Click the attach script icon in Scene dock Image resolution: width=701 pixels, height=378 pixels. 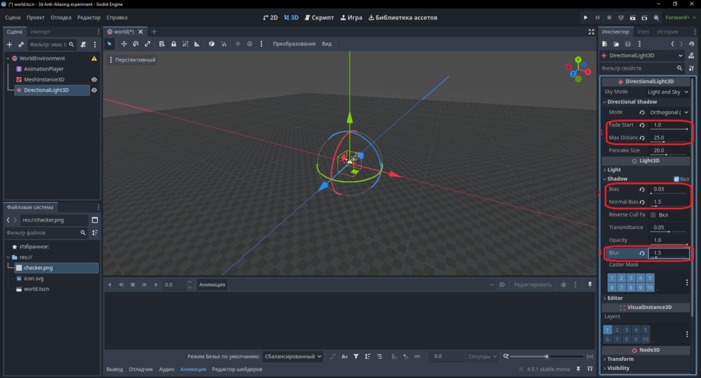click(83, 44)
